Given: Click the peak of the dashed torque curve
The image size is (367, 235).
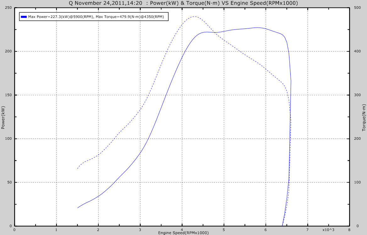Looking at the screenshot, I should [x=194, y=17].
